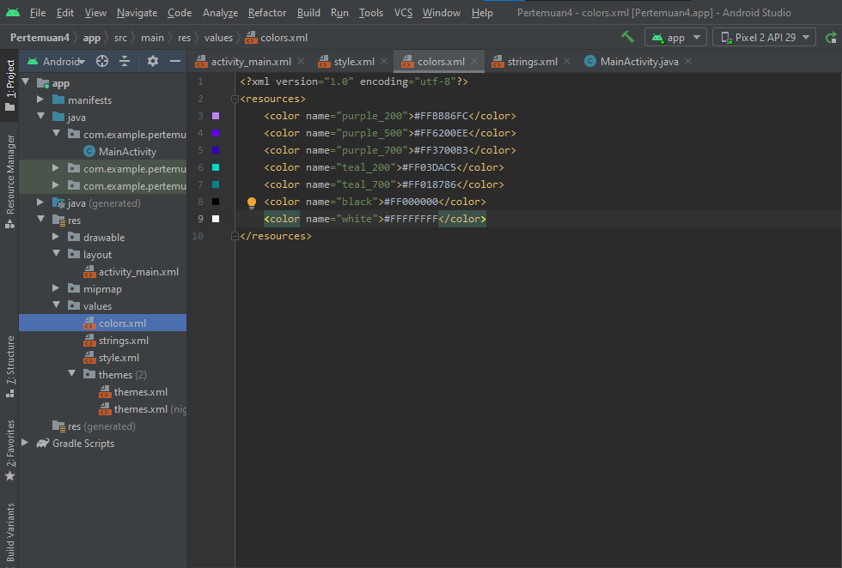Expand the manifests folder
842x568 pixels.
(40, 100)
